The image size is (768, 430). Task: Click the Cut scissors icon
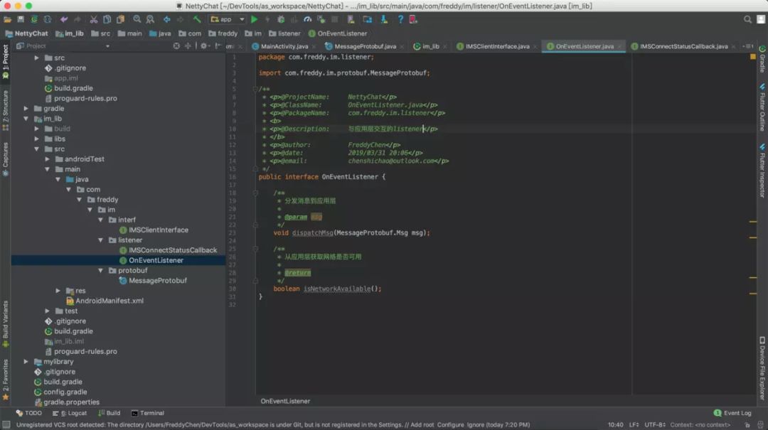(94, 19)
